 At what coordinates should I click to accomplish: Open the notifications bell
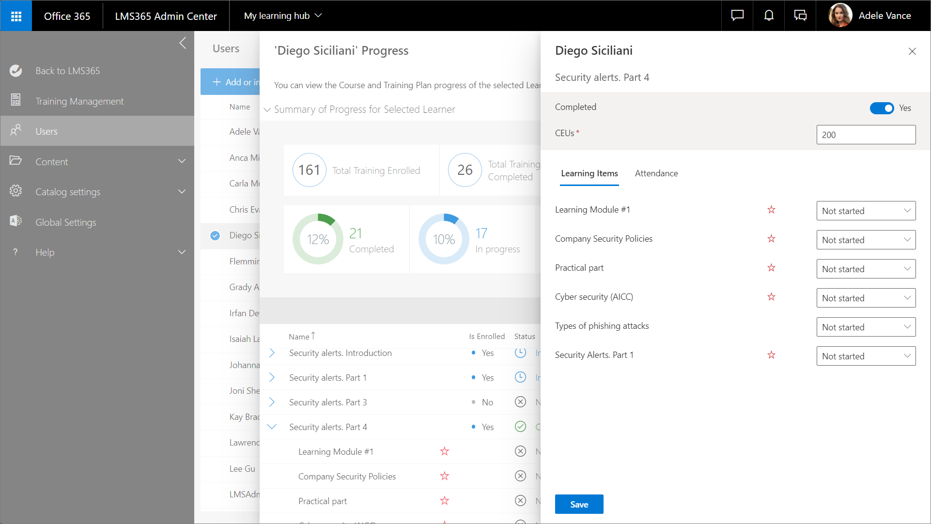coord(768,15)
